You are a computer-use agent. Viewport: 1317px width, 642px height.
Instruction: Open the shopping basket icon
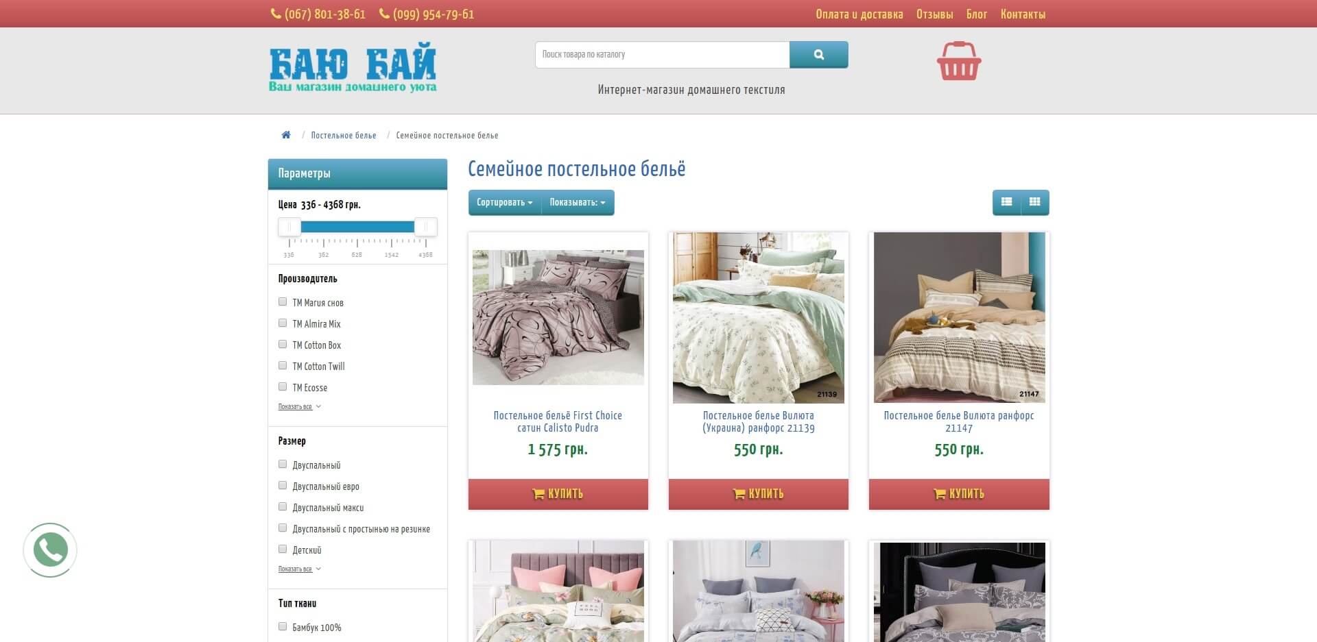point(959,61)
